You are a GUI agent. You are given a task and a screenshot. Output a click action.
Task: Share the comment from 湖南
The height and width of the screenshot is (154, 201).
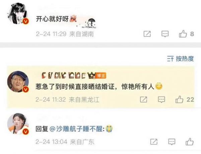tap(147, 34)
